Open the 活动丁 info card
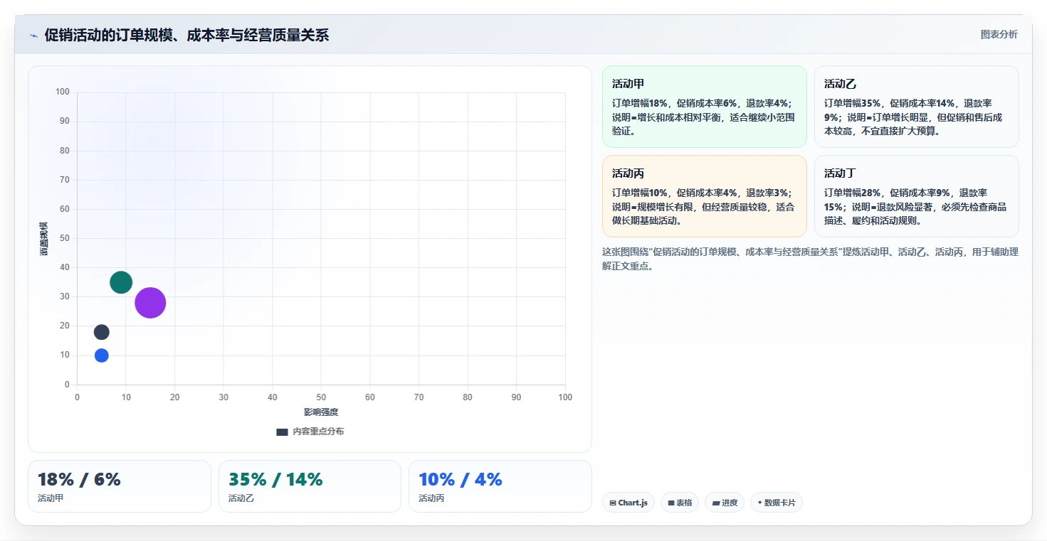1047x541 pixels. point(916,196)
